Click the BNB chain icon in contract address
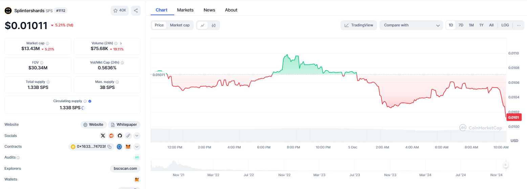Screen dimensions: 527x189 coord(72,147)
